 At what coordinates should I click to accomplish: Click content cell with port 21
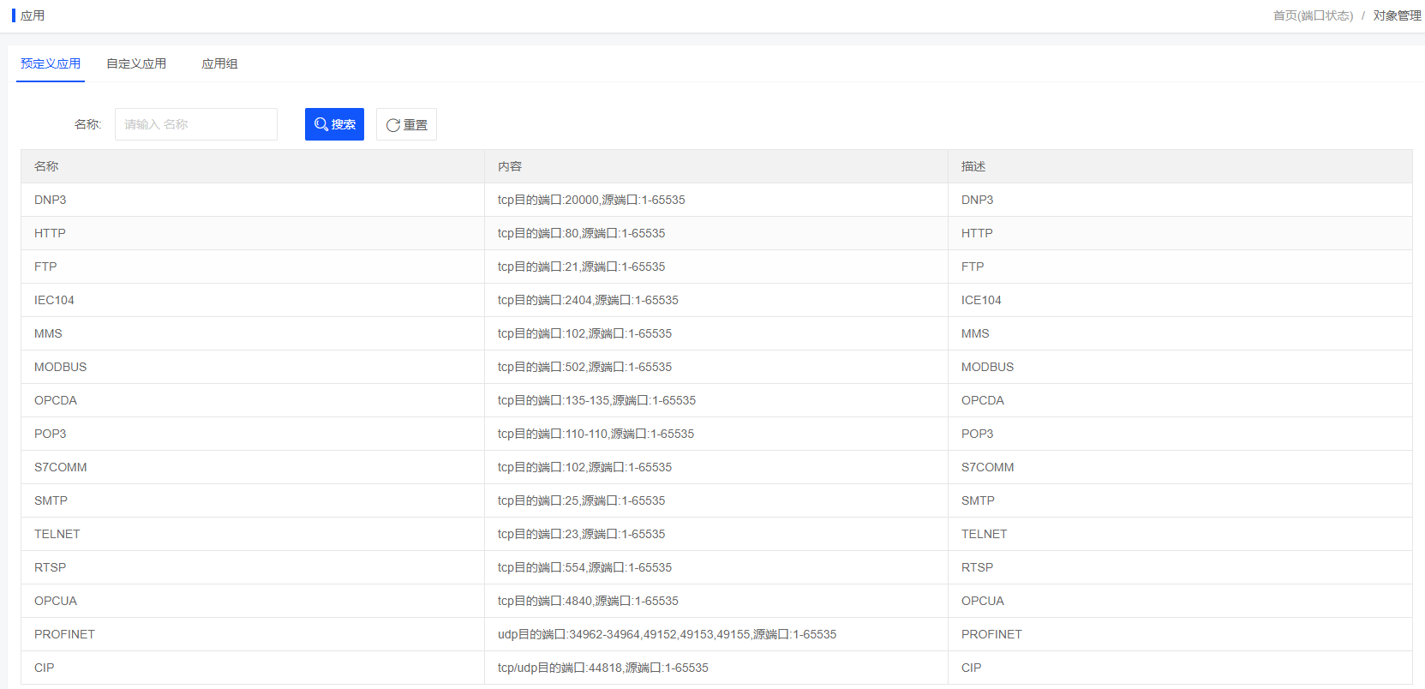click(x=716, y=267)
